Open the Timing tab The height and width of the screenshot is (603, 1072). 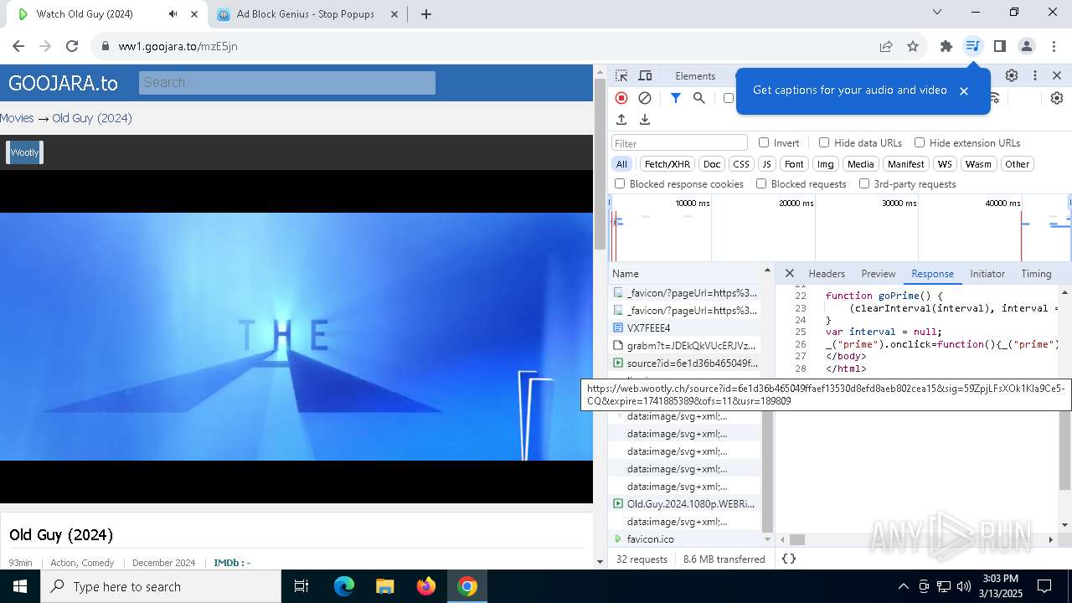[1036, 274]
